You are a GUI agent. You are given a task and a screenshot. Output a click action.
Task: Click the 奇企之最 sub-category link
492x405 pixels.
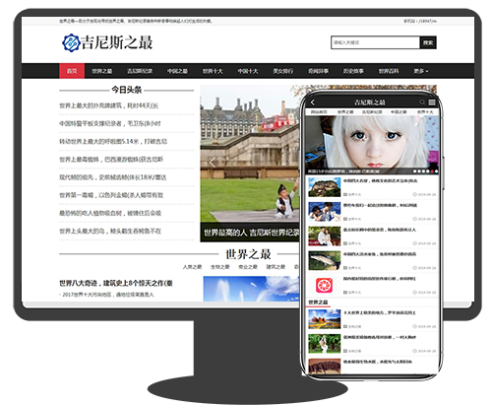(248, 267)
